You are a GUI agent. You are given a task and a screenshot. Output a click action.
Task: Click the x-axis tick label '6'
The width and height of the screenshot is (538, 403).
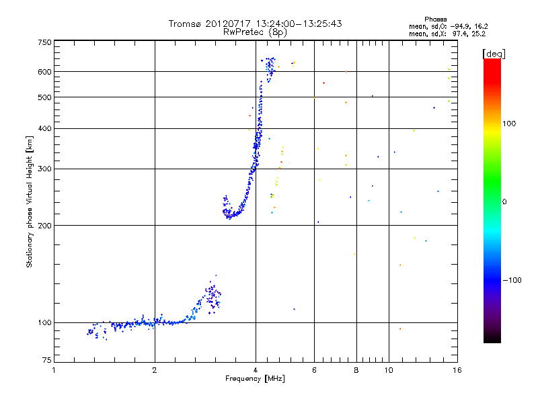[314, 370]
